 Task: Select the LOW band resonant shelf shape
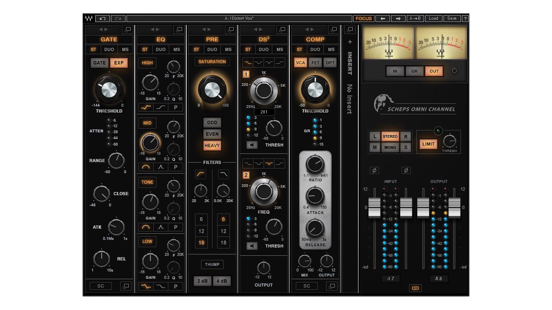tap(146, 286)
